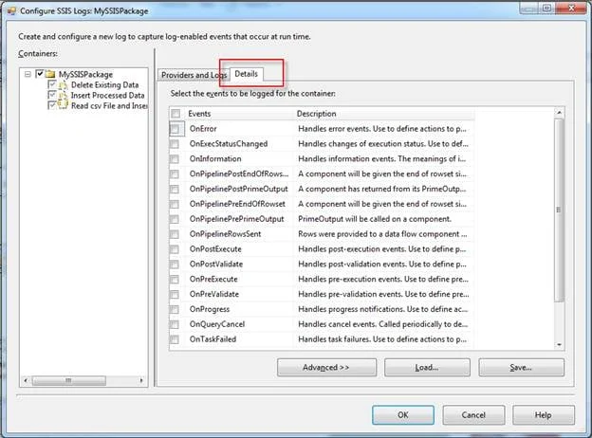Viewport: 592px width, 438px height.
Task: Enable the OnProgress event checkbox
Action: tap(175, 309)
